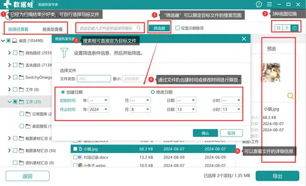
Task: Click the kitten preview thumbnail
Action: click(271, 72)
